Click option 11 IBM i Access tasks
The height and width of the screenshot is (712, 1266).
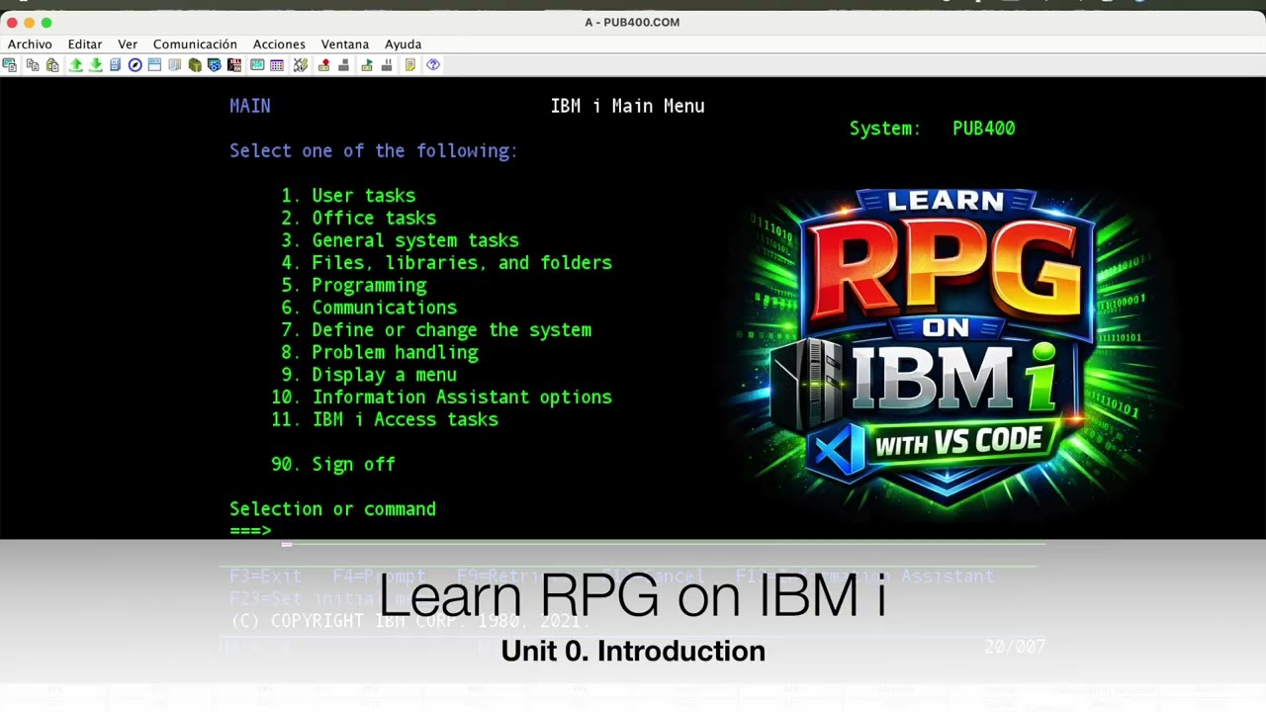point(385,420)
